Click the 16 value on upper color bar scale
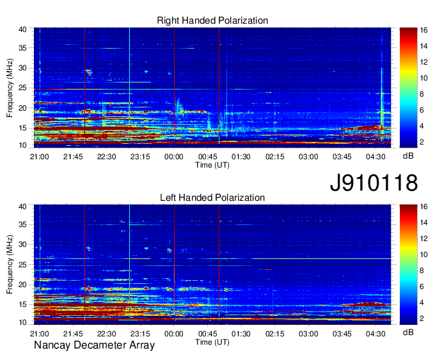This screenshot has height=353, width=435. [x=423, y=30]
